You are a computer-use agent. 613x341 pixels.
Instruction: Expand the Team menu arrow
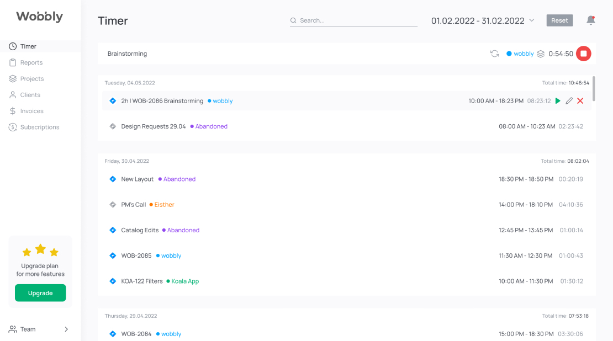[66, 329]
